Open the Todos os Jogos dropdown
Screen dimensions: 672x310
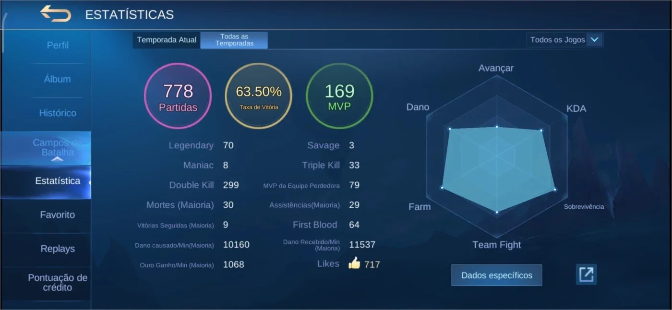coord(564,40)
